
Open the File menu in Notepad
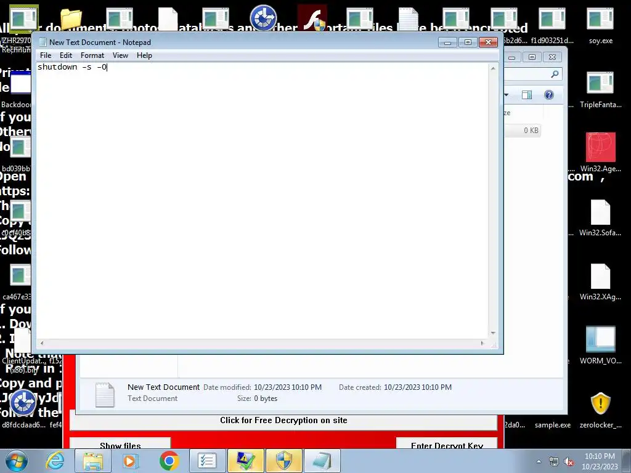point(46,55)
